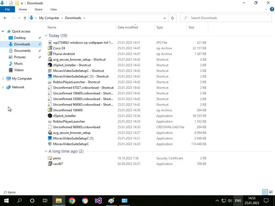
Task: Switch to large icons view
Action: pos(271,192)
